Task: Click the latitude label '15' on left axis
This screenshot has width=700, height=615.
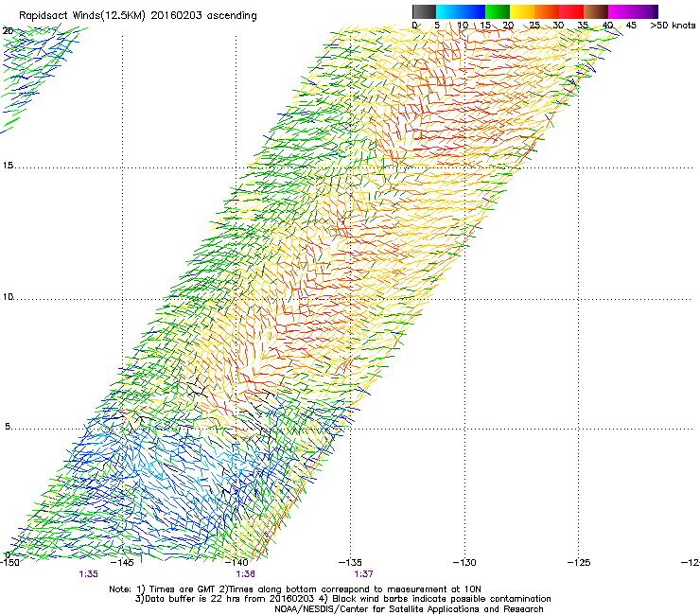Action: pyautogui.click(x=8, y=166)
